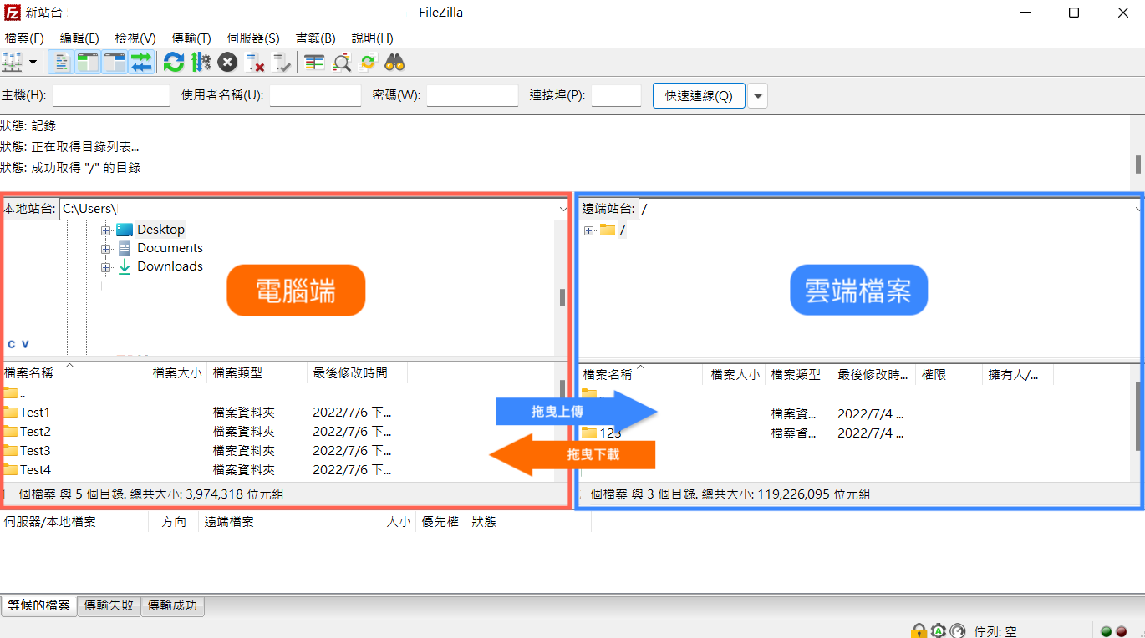Image resolution: width=1145 pixels, height=638 pixels.
Task: Click the encryption lock status icon
Action: pyautogui.click(x=919, y=631)
